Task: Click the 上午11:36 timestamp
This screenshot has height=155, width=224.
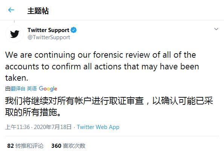Action: coord(18,127)
